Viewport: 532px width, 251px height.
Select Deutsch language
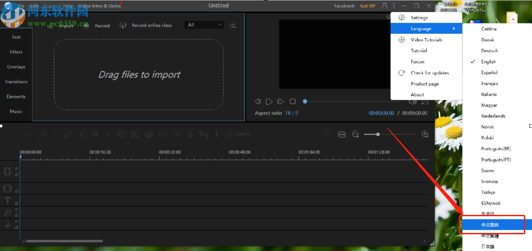[497, 51]
